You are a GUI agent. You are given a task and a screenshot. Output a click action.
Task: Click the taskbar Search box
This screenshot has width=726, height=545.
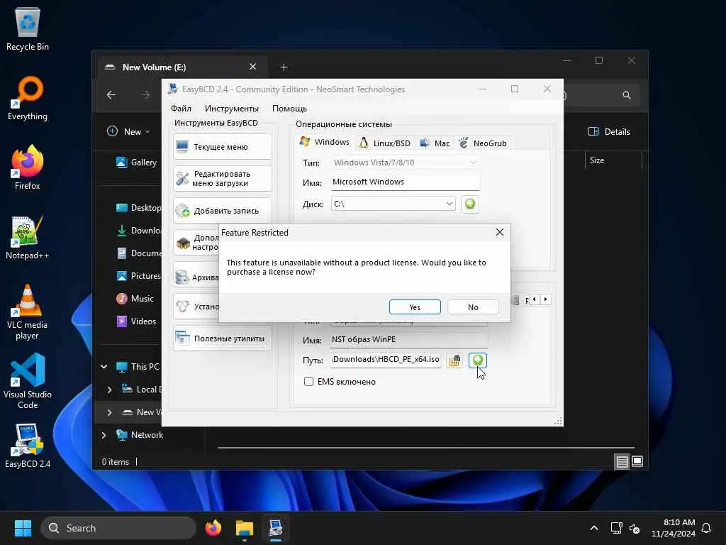click(118, 528)
